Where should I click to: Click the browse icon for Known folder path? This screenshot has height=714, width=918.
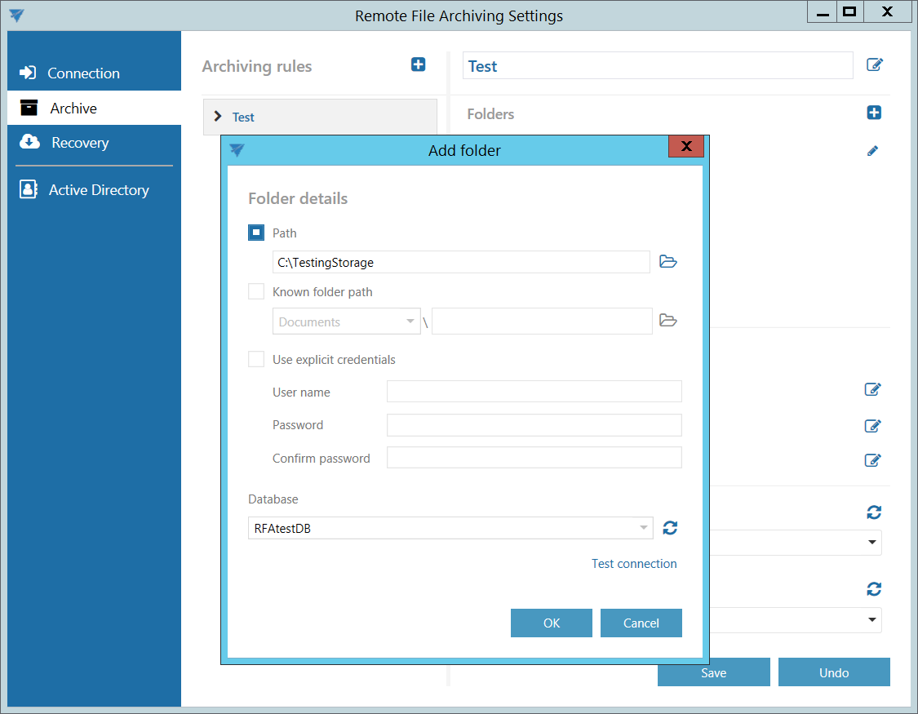(x=668, y=321)
